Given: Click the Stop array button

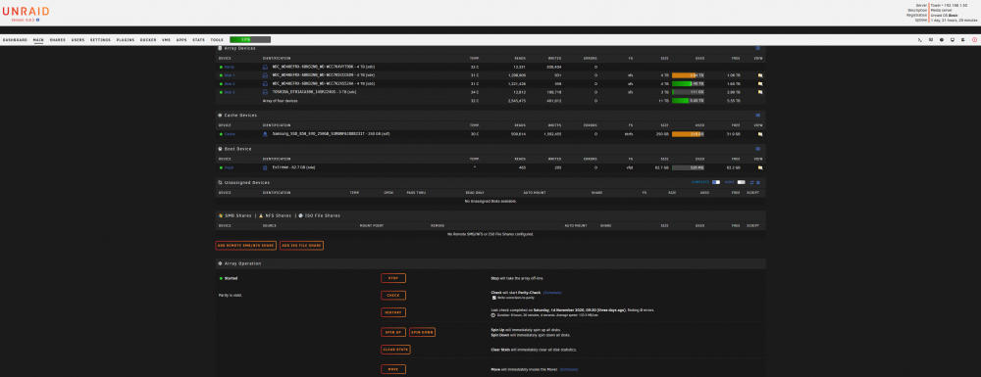Looking at the screenshot, I should click(x=393, y=278).
